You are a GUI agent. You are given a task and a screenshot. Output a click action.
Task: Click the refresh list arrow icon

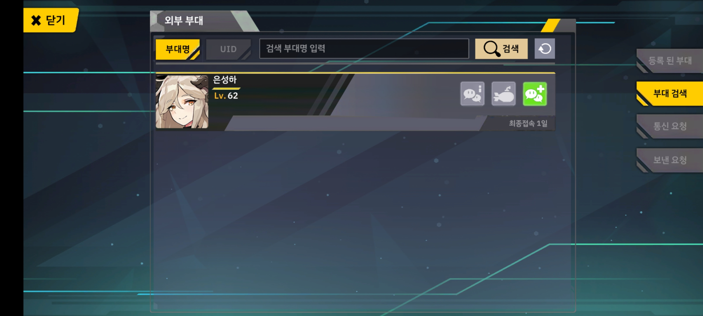[545, 49]
